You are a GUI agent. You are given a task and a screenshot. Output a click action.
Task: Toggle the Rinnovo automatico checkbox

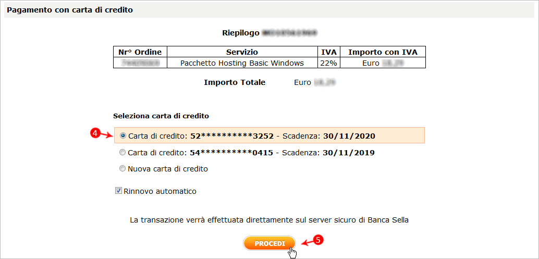[118, 191]
